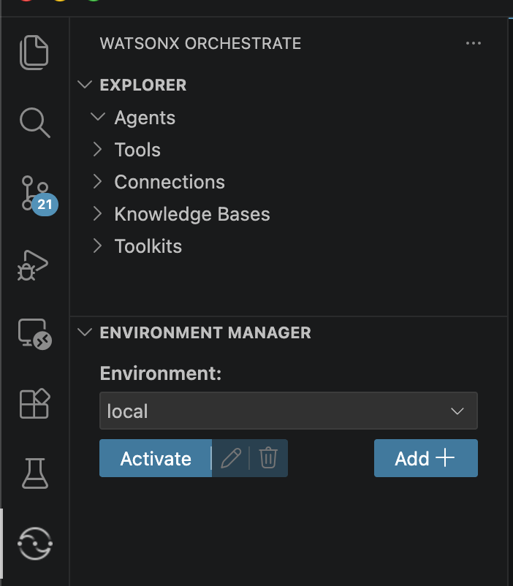The height and width of the screenshot is (586, 513).
Task: Collapse the EXPLORER section
Action: 85,85
